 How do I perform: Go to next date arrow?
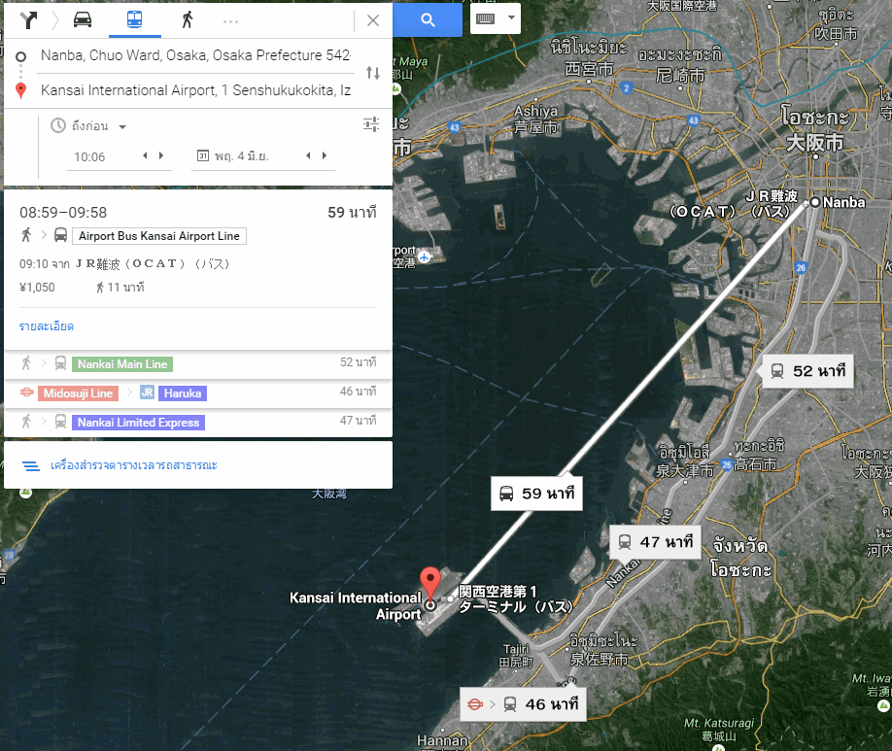[325, 155]
